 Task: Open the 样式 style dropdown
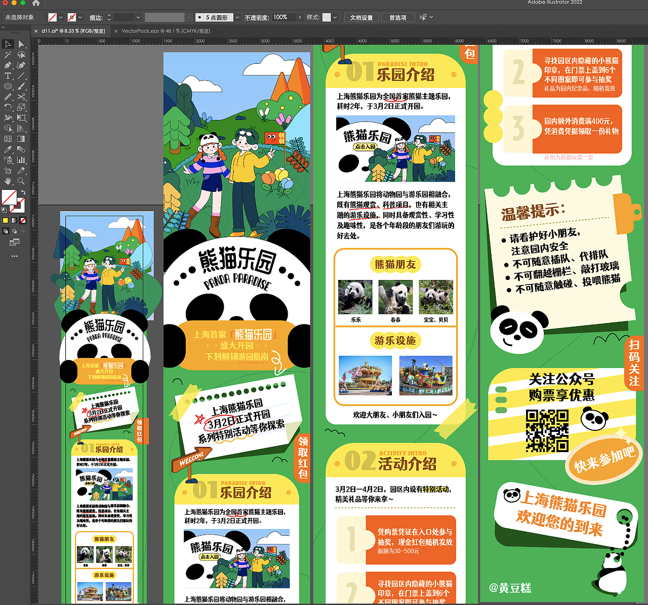pyautogui.click(x=335, y=17)
